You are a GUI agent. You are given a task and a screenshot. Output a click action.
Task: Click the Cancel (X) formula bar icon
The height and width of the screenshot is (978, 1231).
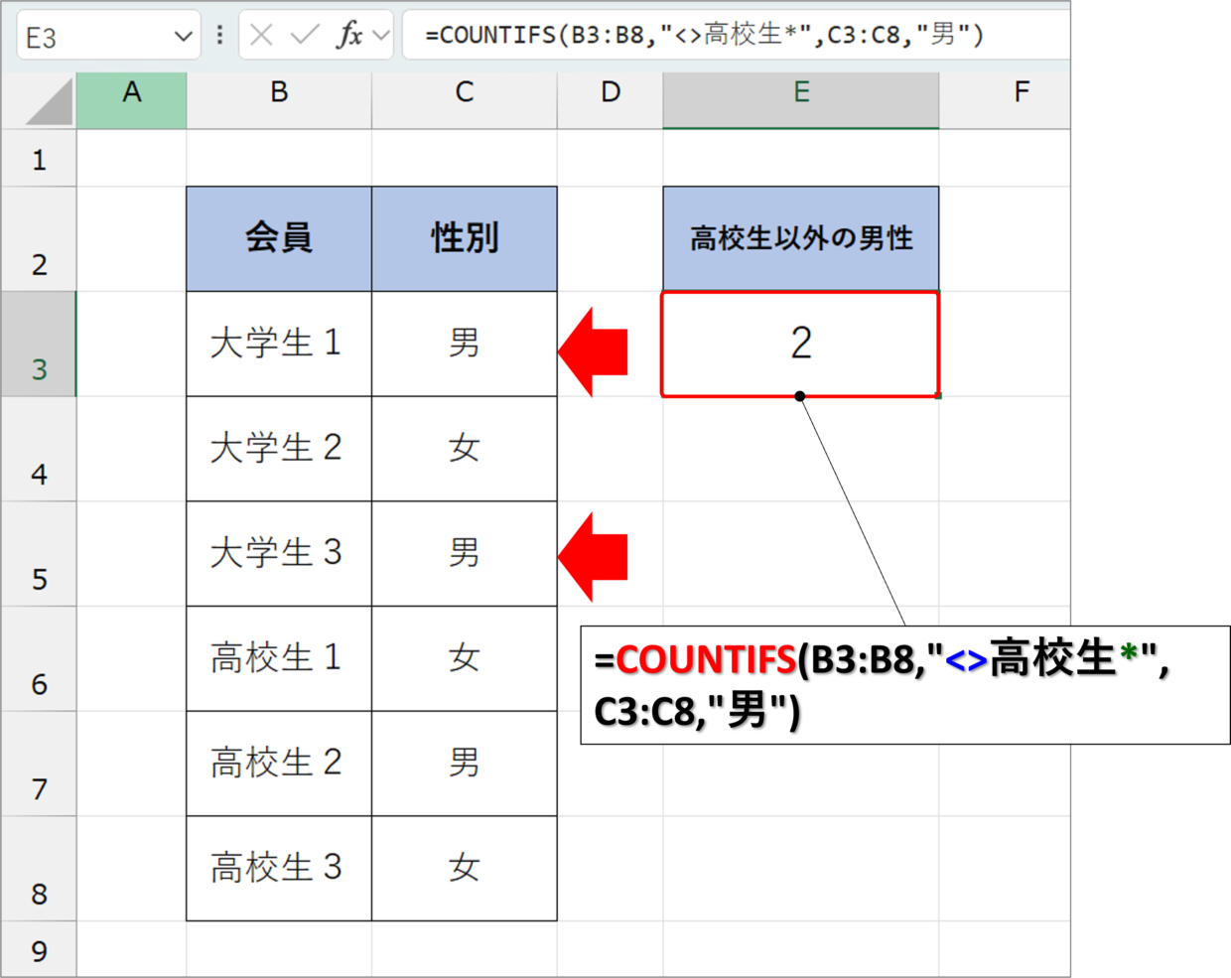pos(261,36)
